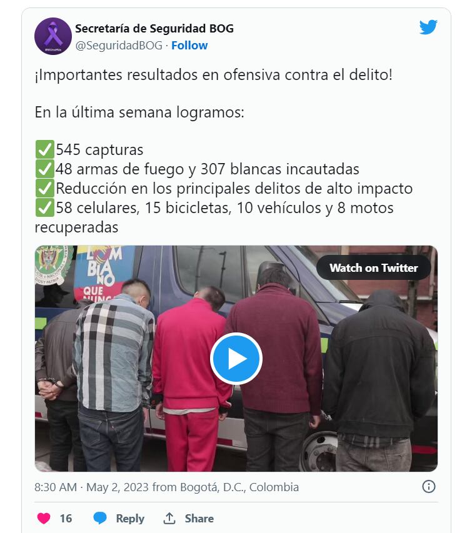Click the tweet text about 545 capturas

click(99, 150)
